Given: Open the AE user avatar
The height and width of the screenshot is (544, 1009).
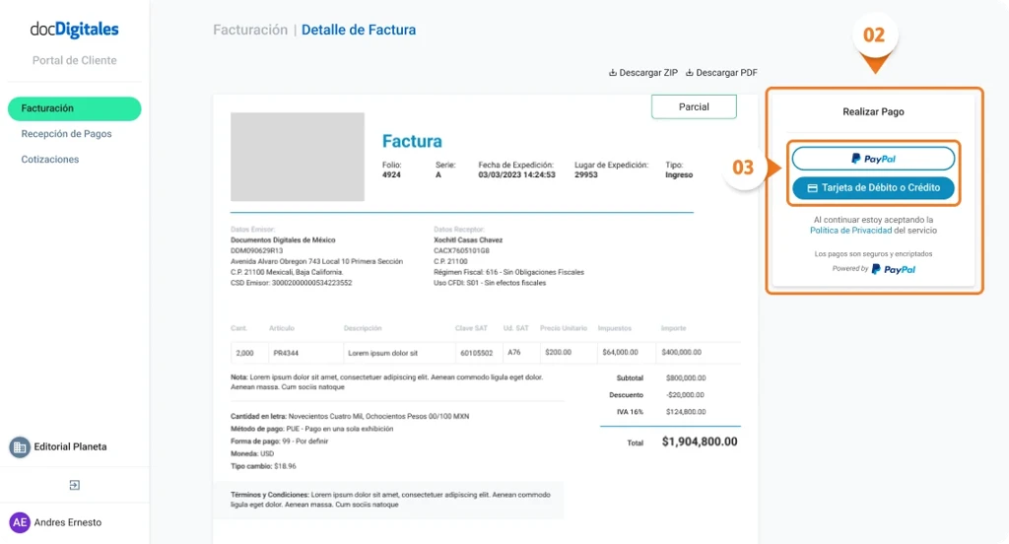Looking at the screenshot, I should (x=20, y=522).
